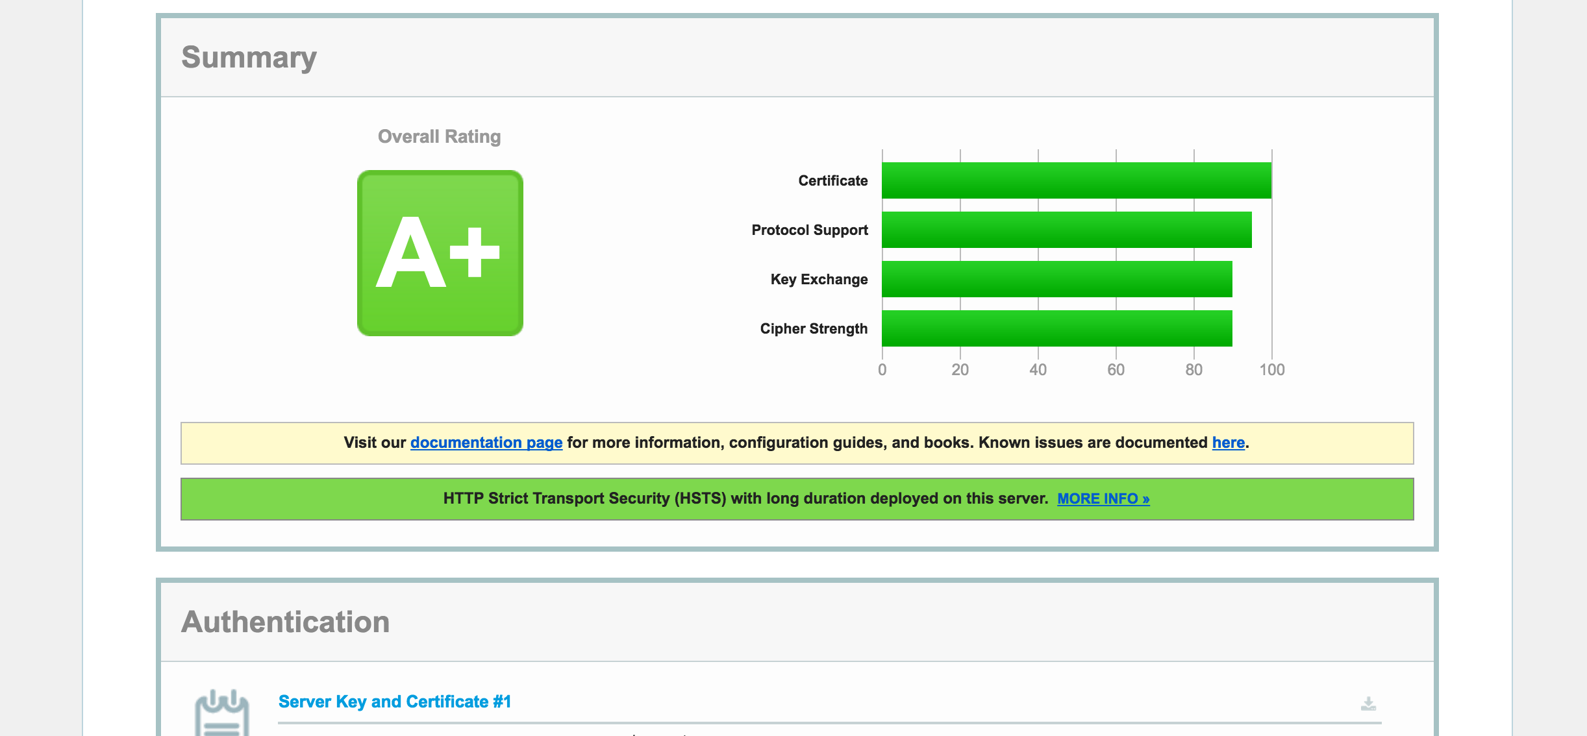The image size is (1587, 736).
Task: Click the Certificate chart label
Action: (832, 180)
